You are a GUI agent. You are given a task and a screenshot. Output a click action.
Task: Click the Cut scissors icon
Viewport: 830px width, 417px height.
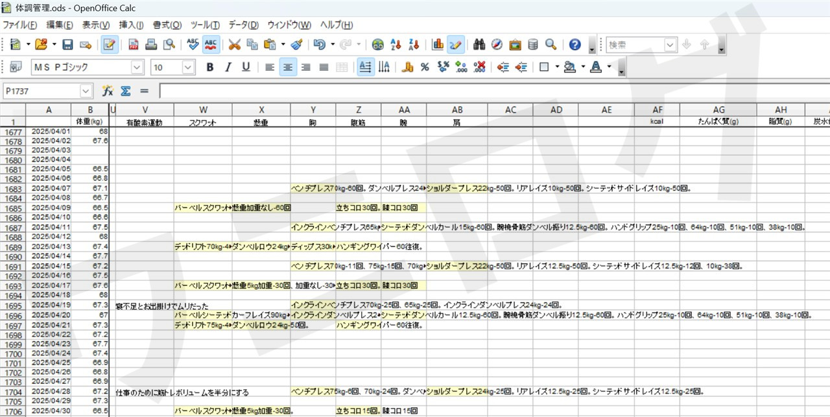[x=235, y=45]
